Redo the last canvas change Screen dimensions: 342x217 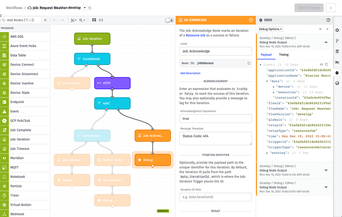[x=62, y=20]
